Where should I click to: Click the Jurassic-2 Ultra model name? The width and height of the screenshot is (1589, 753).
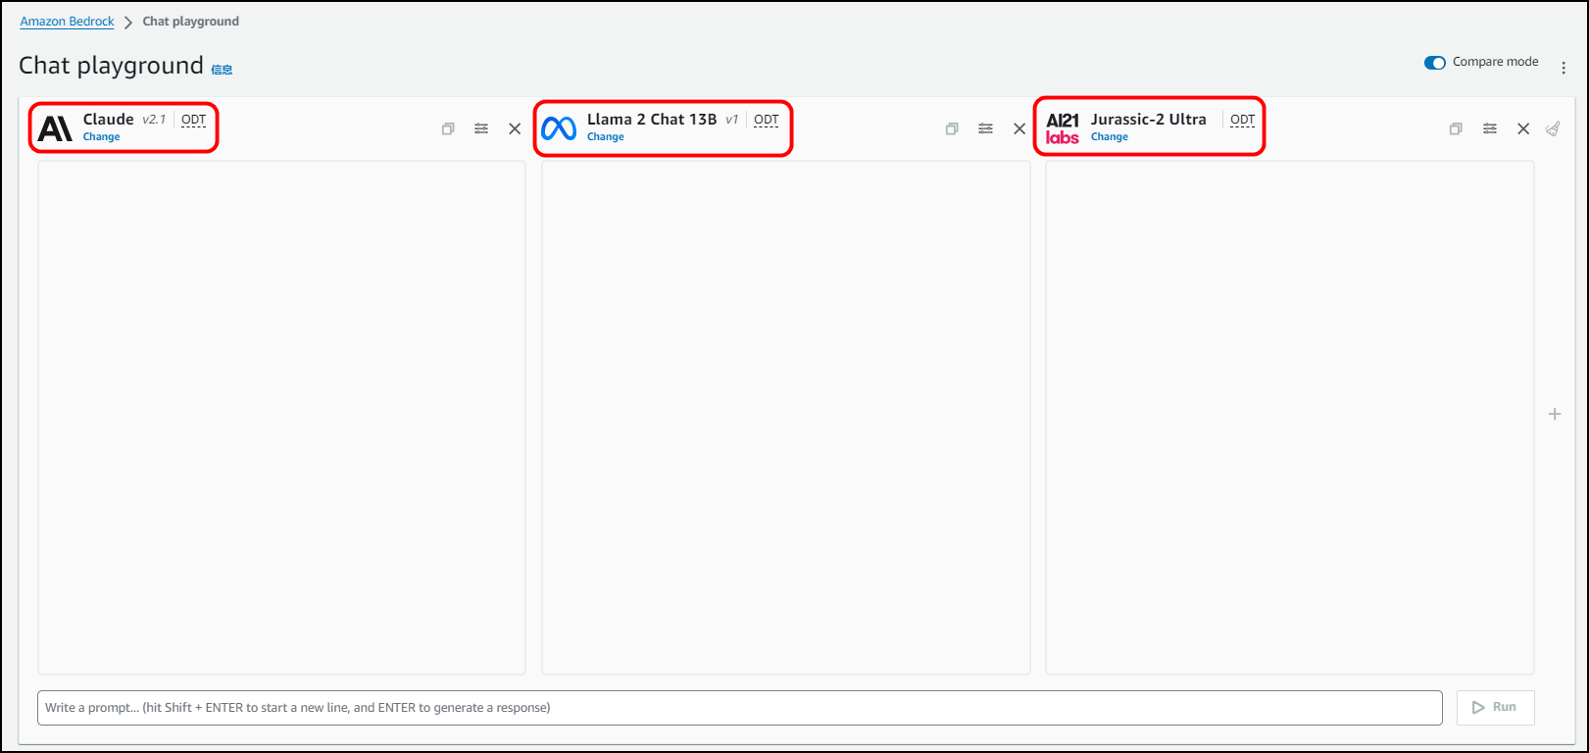[1149, 120]
